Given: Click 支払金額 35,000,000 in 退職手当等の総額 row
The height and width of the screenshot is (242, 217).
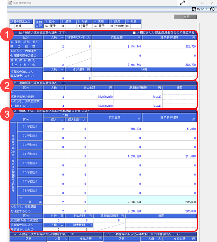Looking at the screenshot, I should tap(89, 95).
